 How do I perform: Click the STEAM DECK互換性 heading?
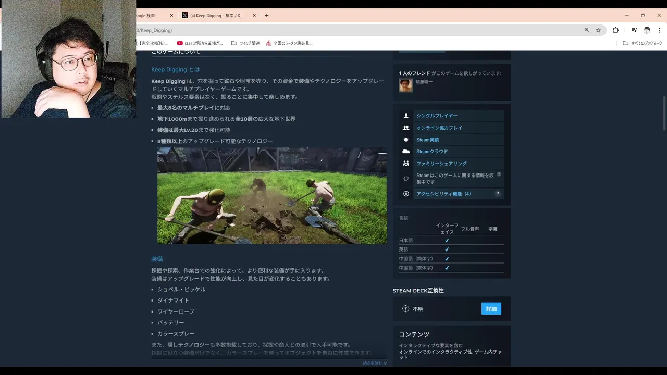pos(418,291)
